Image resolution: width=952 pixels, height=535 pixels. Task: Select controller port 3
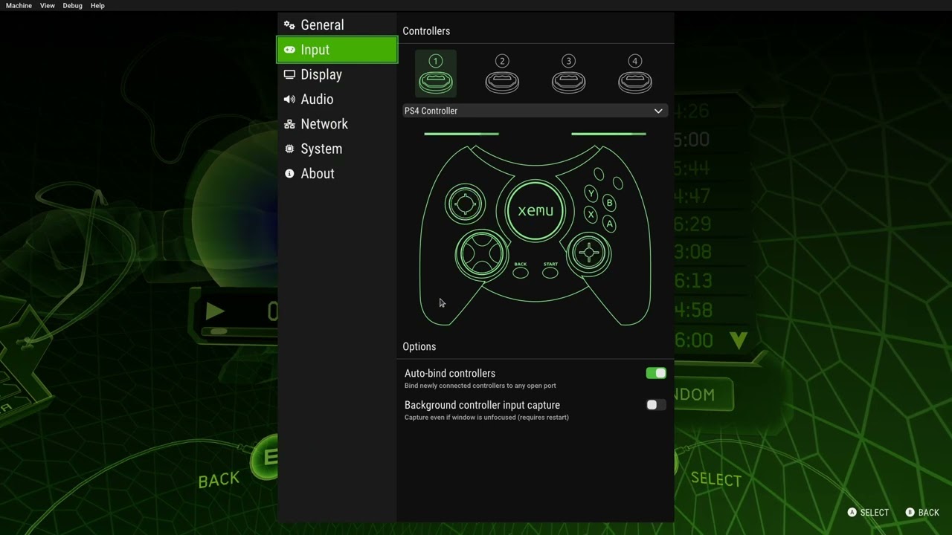pos(568,74)
